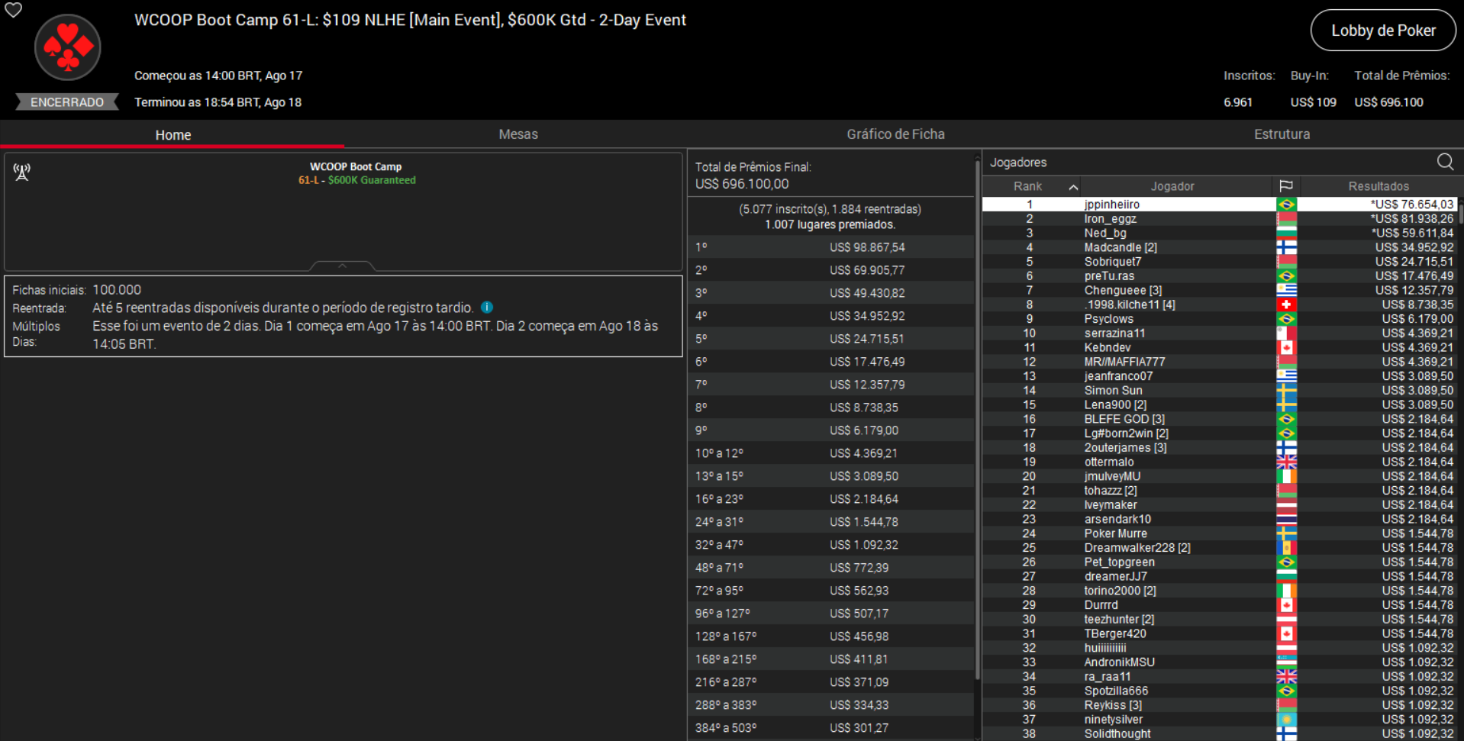This screenshot has height=741, width=1464.
Task: Select player row jppinheiro
Action: coord(1219,205)
